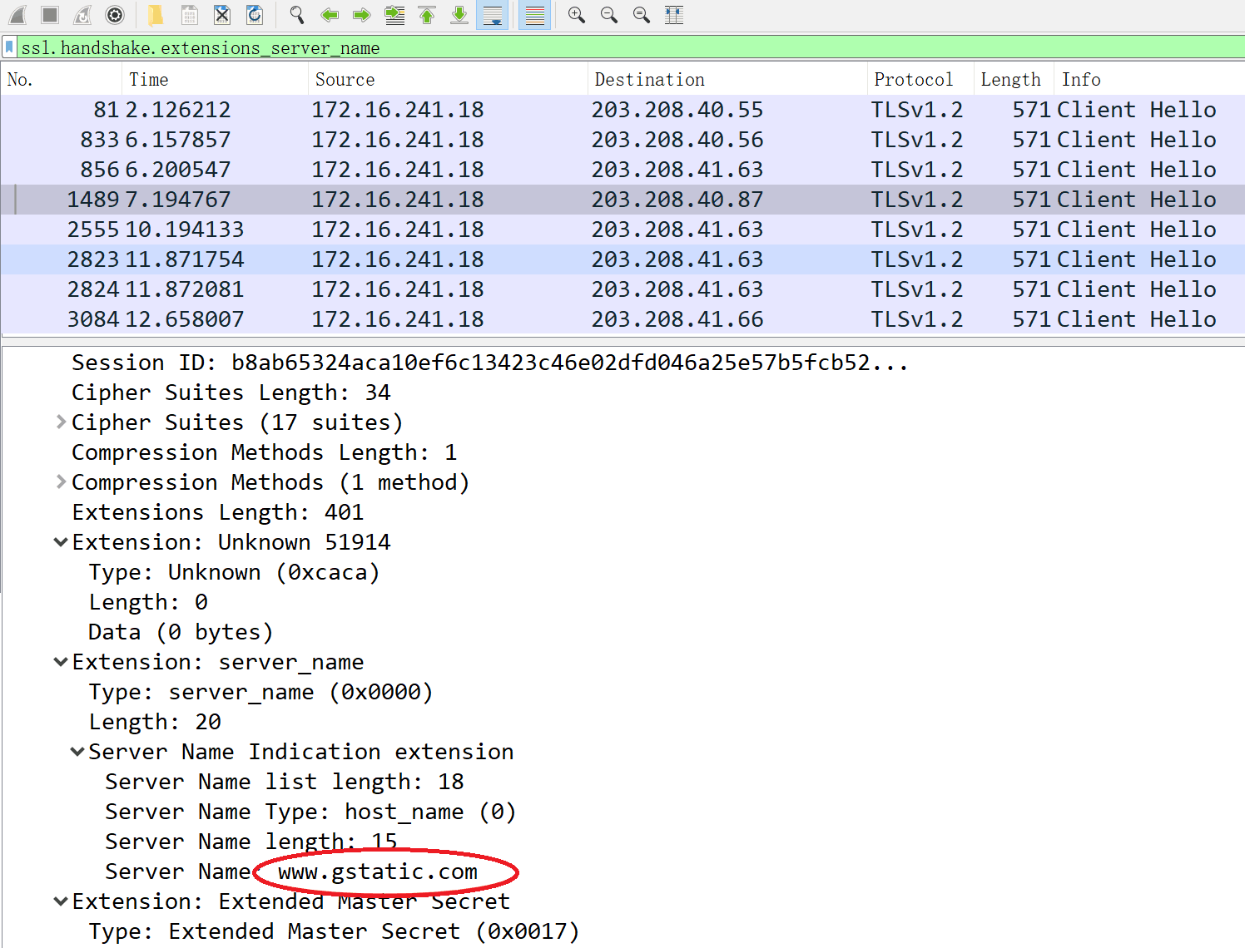
Task: Expand Compression Methods (1 method) node
Action: [61, 482]
